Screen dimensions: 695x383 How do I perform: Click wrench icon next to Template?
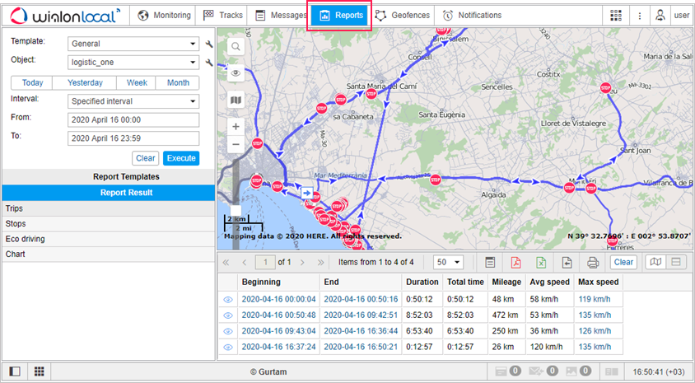click(209, 44)
